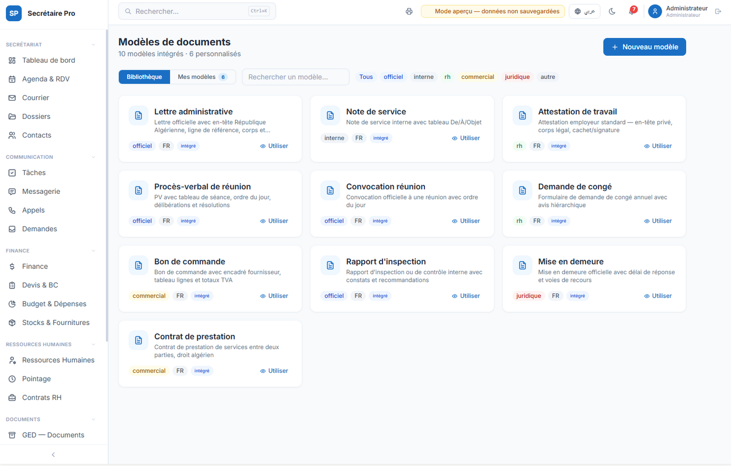Open Demande de congé card title
The height and width of the screenshot is (466, 731).
[575, 187]
